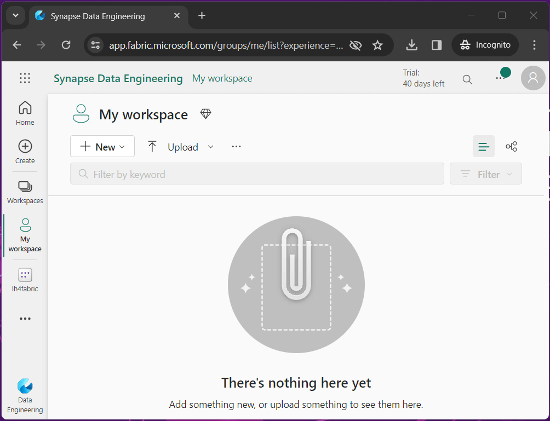Switch to lineage view
The height and width of the screenshot is (421, 550).
click(x=512, y=147)
